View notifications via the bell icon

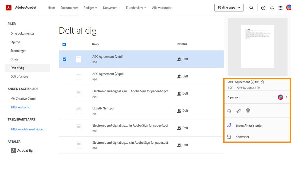(272, 8)
